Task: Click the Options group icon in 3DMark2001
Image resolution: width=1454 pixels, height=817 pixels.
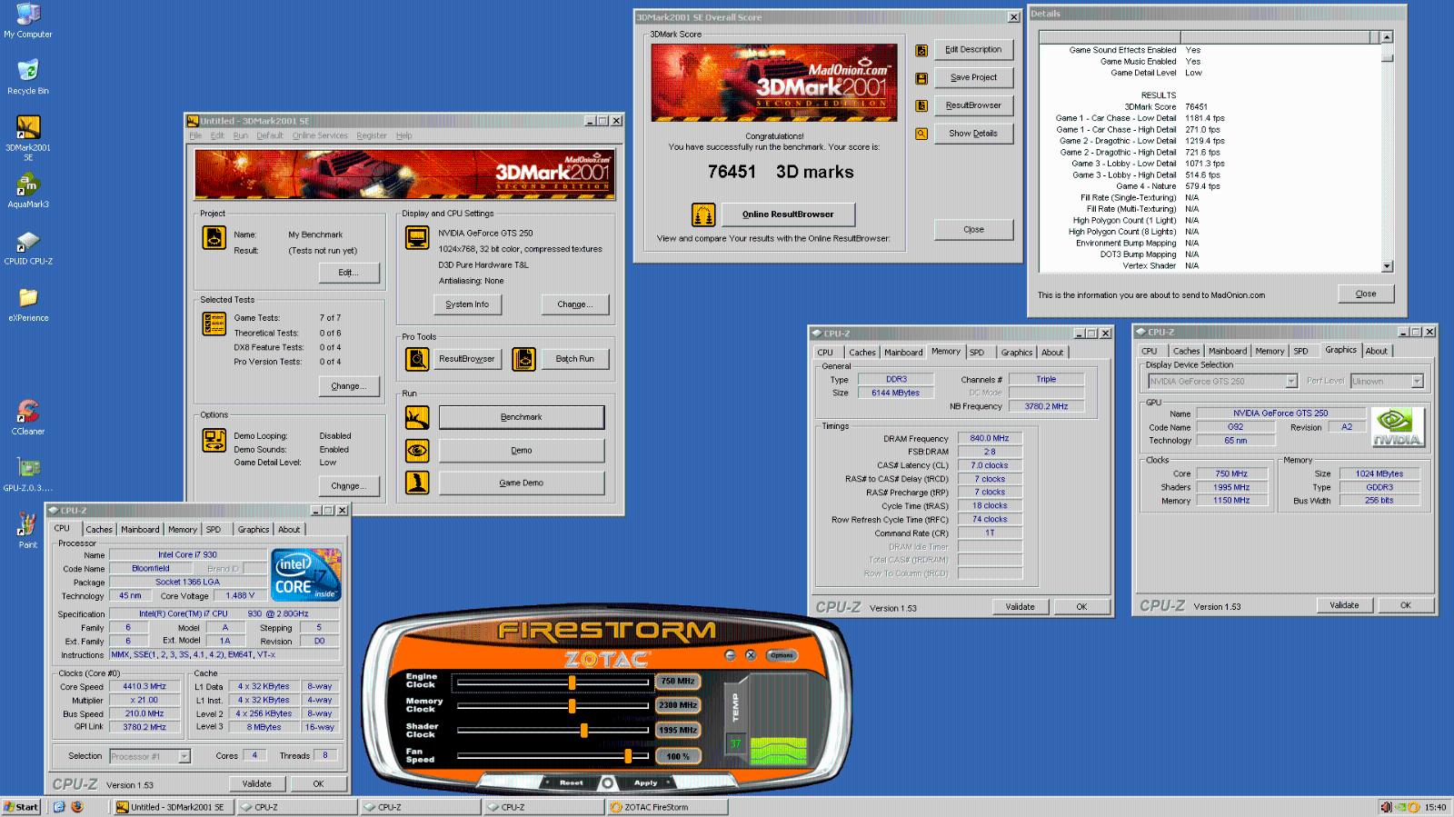Action: point(214,441)
